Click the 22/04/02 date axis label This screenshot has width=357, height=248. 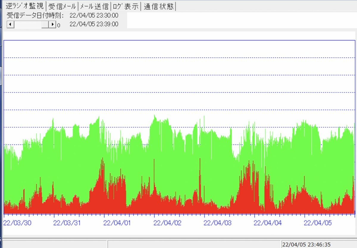pyautogui.click(x=167, y=223)
